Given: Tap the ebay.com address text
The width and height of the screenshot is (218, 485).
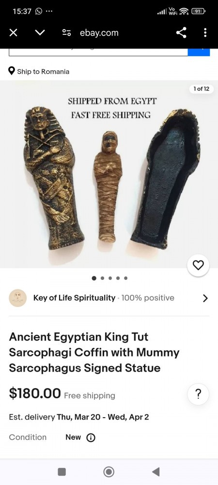Looking at the screenshot, I should (x=99, y=33).
